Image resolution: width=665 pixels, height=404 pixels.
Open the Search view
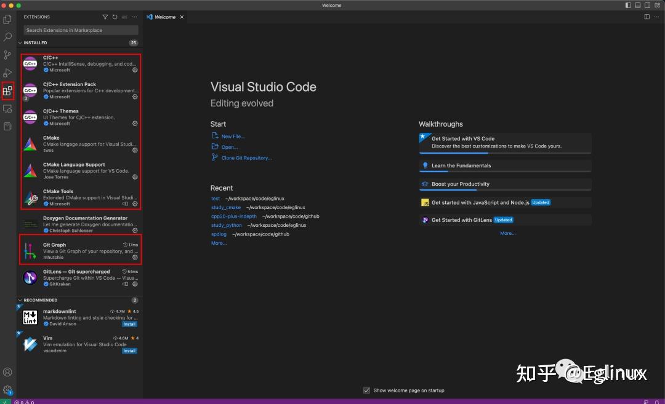(x=7, y=37)
